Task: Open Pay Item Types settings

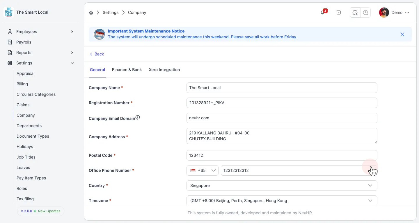Action: click(31, 178)
